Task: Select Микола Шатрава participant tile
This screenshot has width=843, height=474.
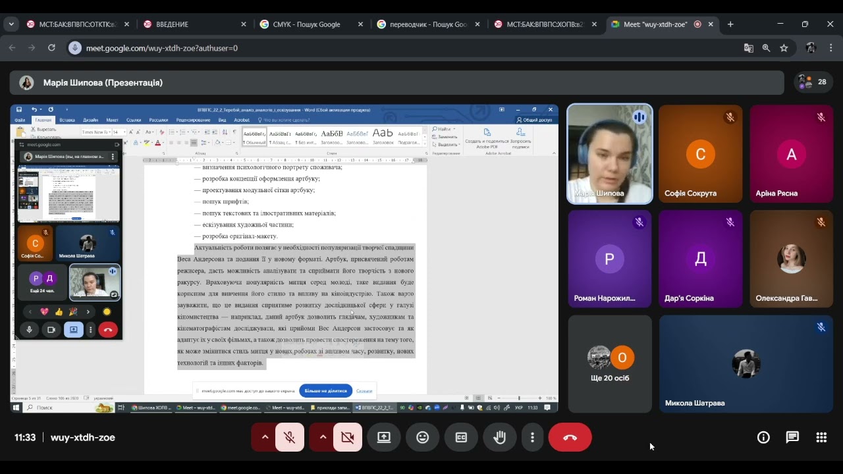Action: click(x=746, y=364)
